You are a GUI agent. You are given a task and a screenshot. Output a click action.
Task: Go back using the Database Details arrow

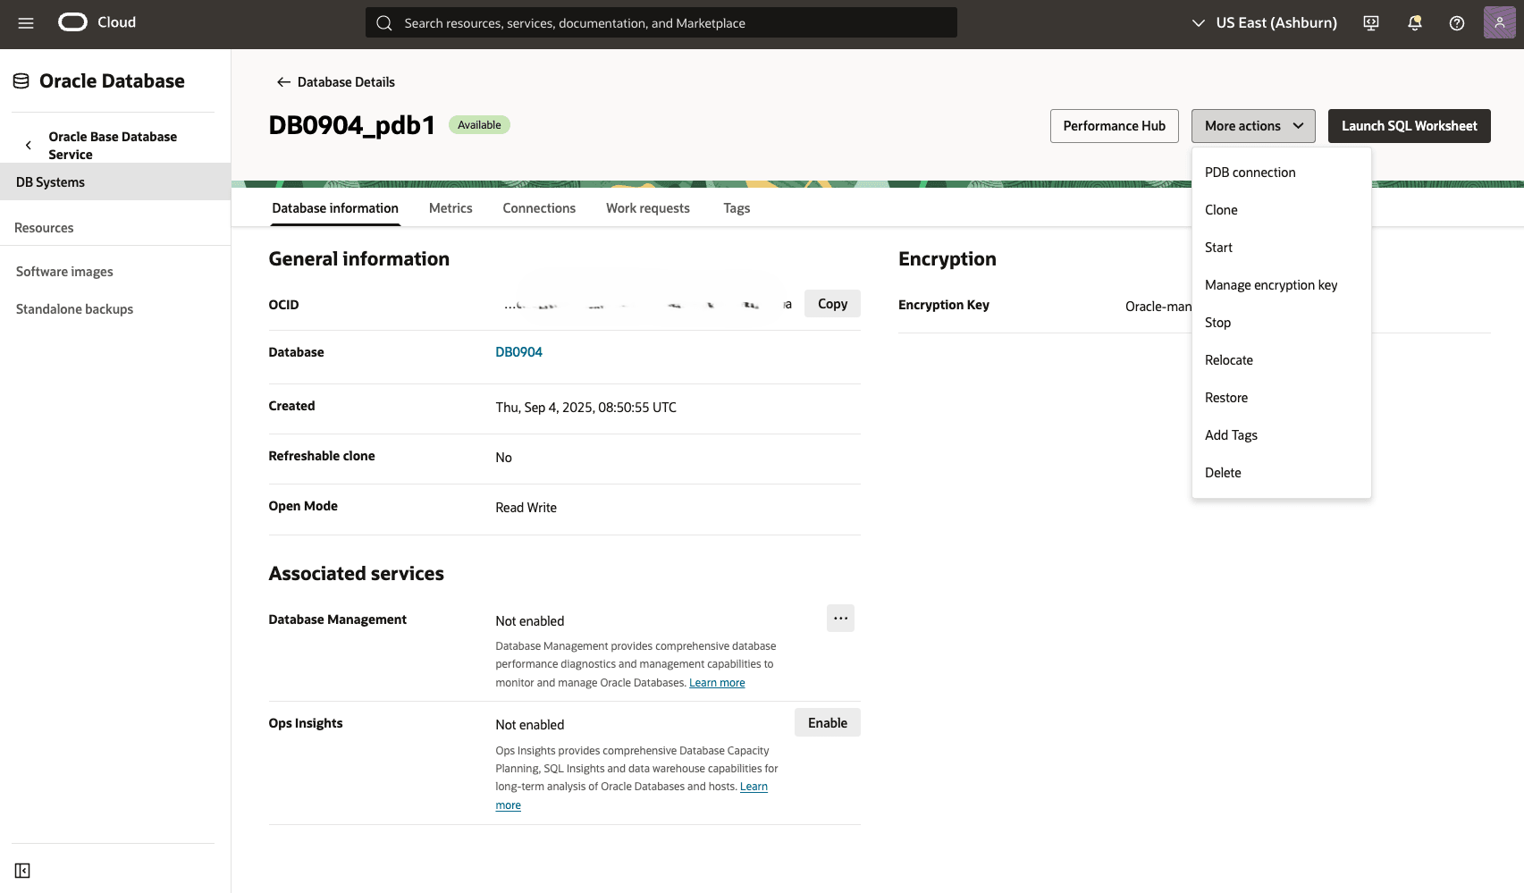[x=282, y=81]
